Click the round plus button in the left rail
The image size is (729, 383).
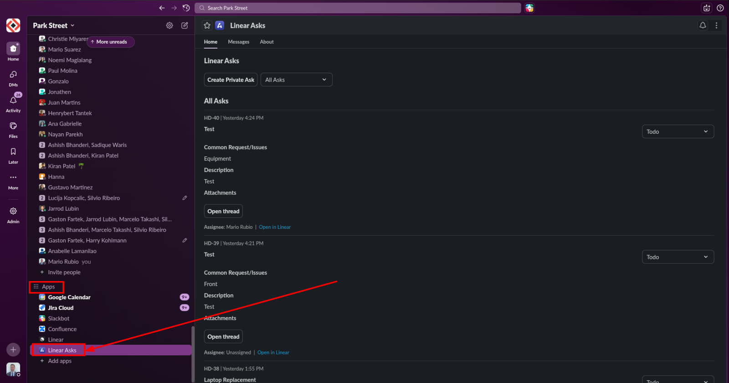pos(13,349)
